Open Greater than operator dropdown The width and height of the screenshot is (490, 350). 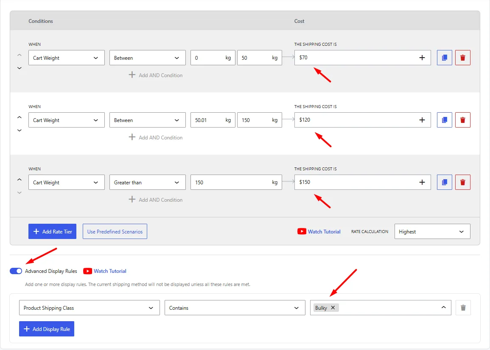(x=148, y=182)
